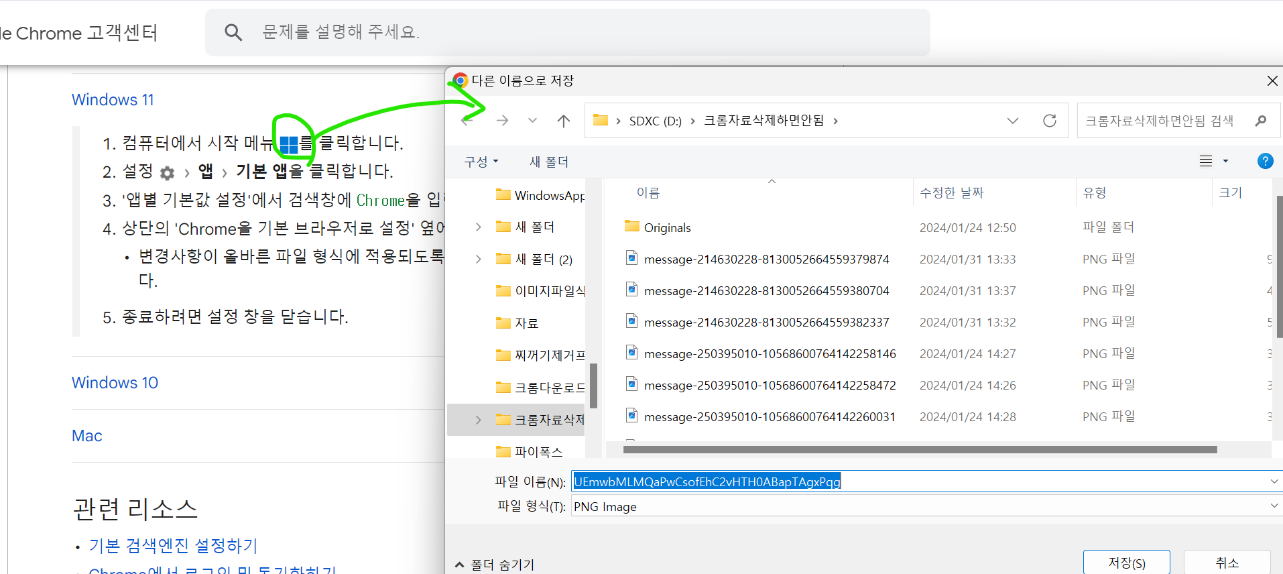Expand the Windows 10 section
Viewport: 1283px width, 574px height.
(x=115, y=383)
